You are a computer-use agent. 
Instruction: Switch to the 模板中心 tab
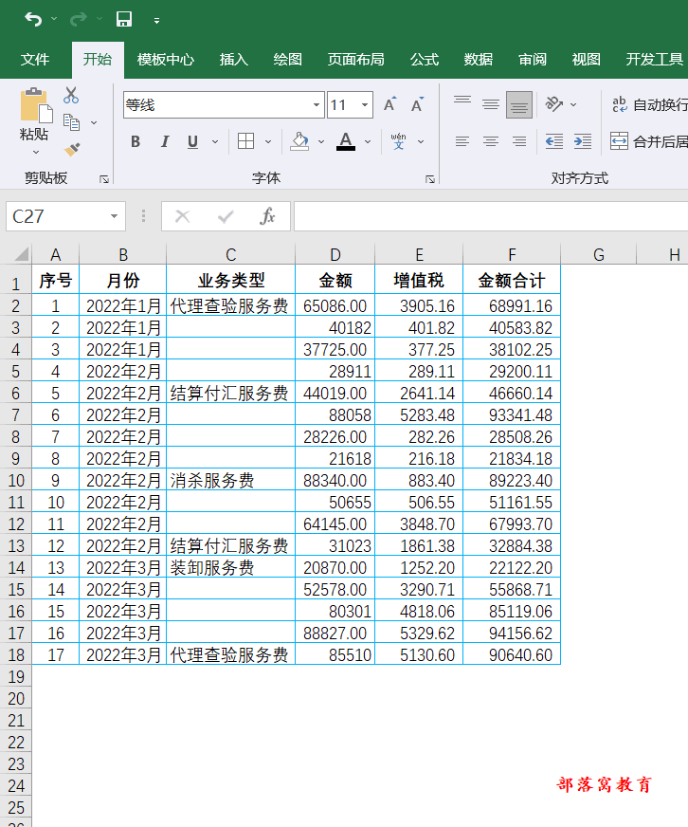[x=166, y=60]
